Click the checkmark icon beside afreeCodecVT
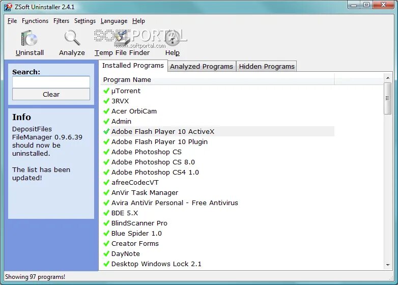Viewport: 398px width, 285px height. point(106,182)
